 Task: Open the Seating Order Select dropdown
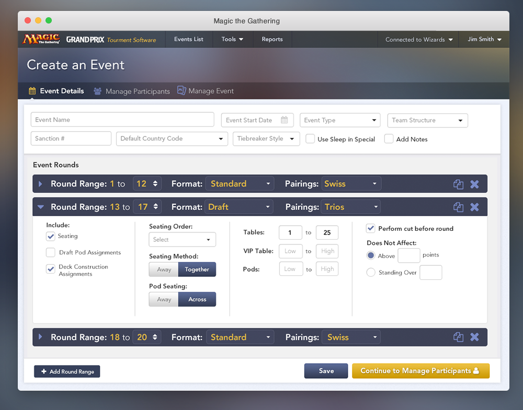click(x=182, y=240)
